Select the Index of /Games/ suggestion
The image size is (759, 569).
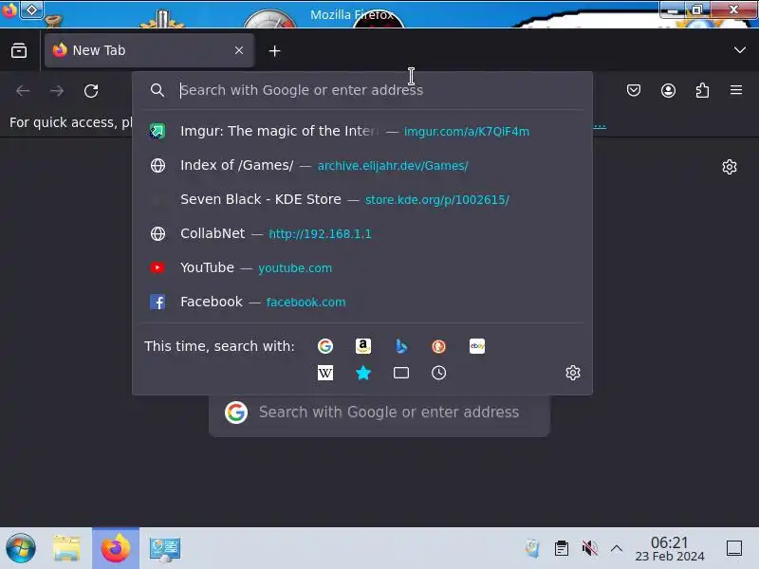click(x=362, y=165)
